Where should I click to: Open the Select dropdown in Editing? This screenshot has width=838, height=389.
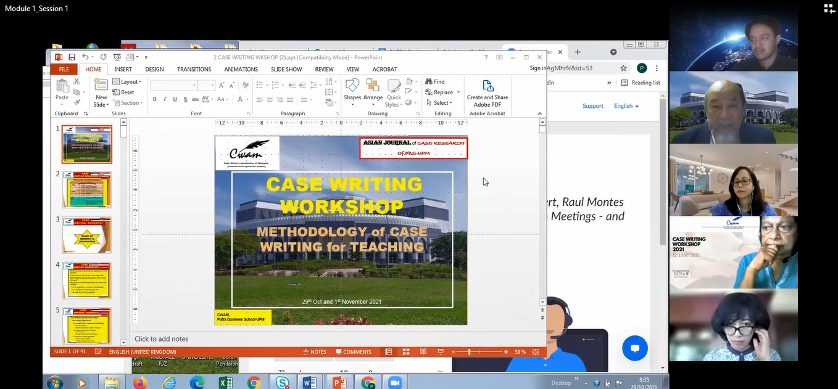pos(439,103)
